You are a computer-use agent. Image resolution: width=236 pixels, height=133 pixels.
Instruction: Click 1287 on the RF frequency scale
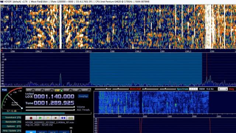point(62,51)
